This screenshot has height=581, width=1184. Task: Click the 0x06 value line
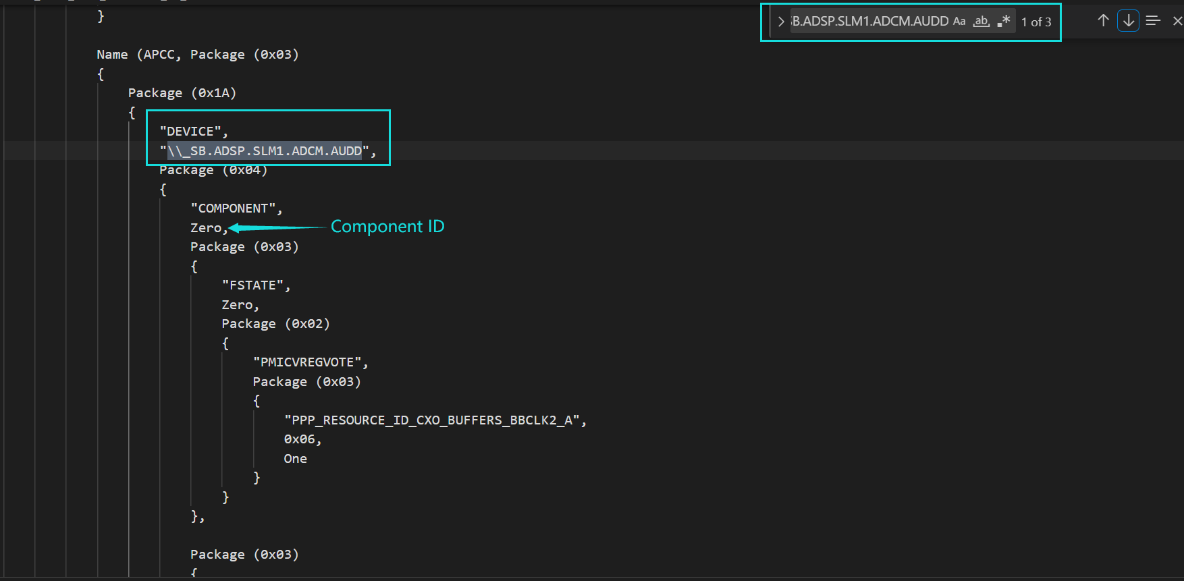pos(302,439)
